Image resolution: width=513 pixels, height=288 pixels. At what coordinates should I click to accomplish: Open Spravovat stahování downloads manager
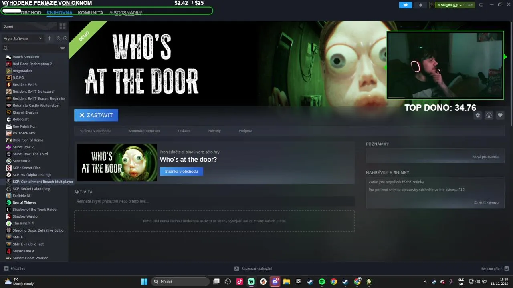click(x=253, y=269)
